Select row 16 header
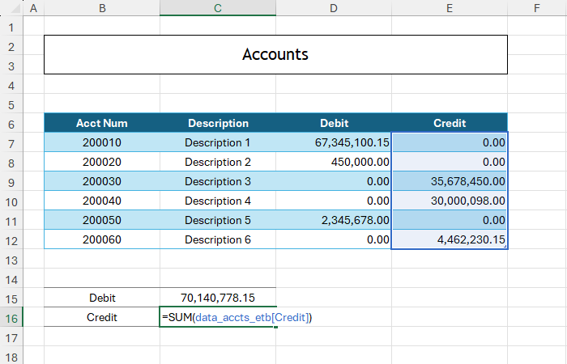 point(11,318)
